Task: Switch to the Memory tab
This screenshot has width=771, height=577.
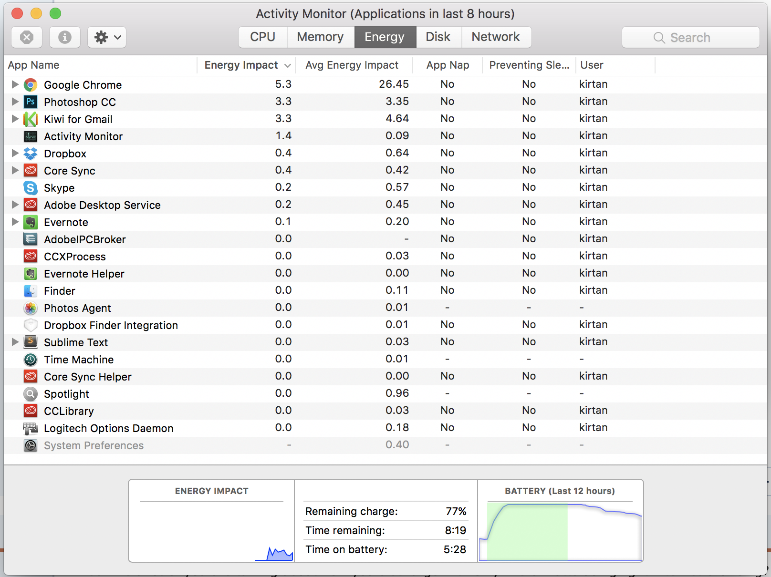Action: point(321,37)
